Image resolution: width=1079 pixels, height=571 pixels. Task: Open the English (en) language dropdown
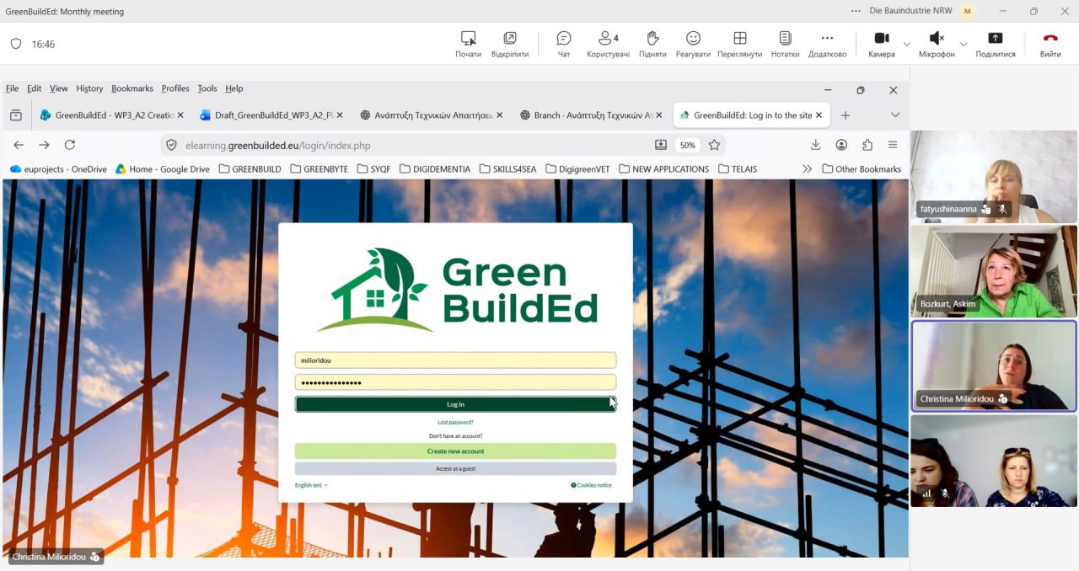pos(311,485)
